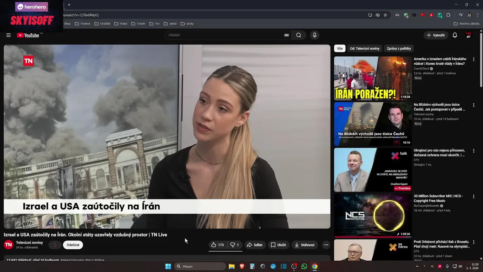Viewport: 483px width, 272px height.
Task: Click the YouTube search magnifier button
Action: tap(298, 35)
